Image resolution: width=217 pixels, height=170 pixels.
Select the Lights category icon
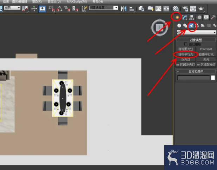(191, 25)
